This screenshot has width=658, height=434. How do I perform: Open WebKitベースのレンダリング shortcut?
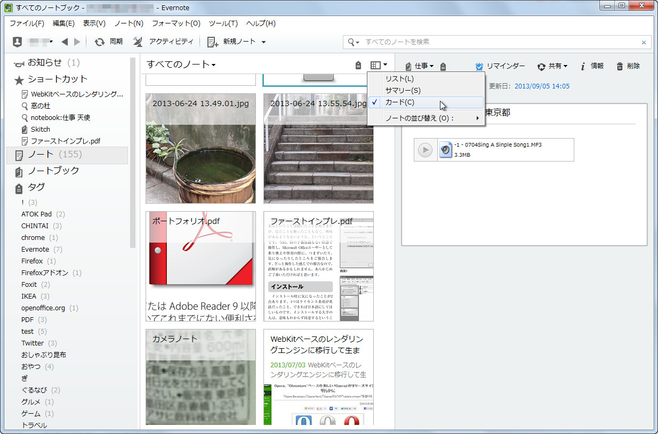point(73,94)
